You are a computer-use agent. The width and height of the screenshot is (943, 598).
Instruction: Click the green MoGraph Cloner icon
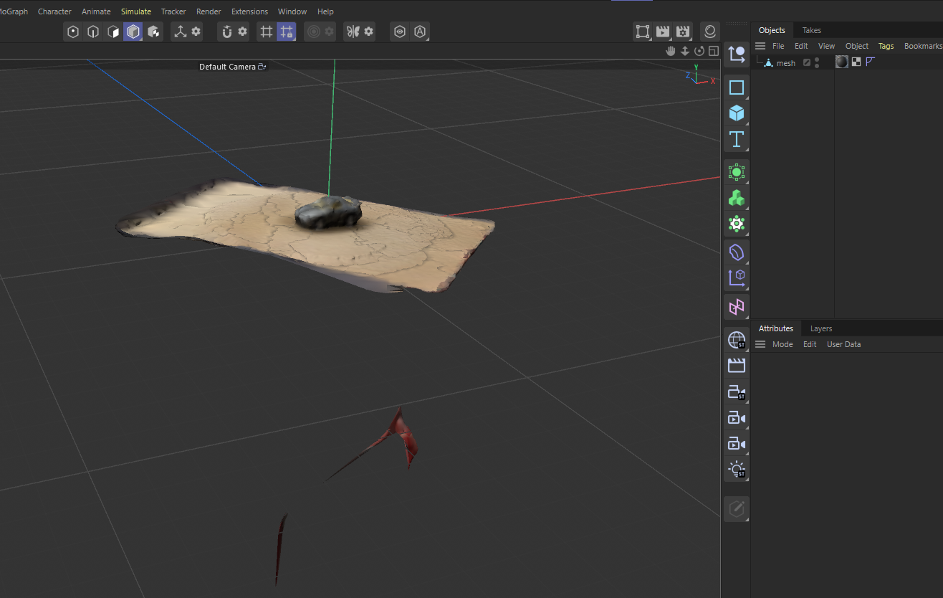pyautogui.click(x=737, y=198)
